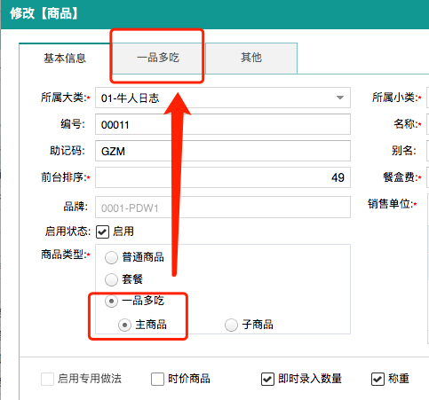Click the 品牌 field 0001-PDW1
The height and width of the screenshot is (400, 429).
[x=223, y=208]
